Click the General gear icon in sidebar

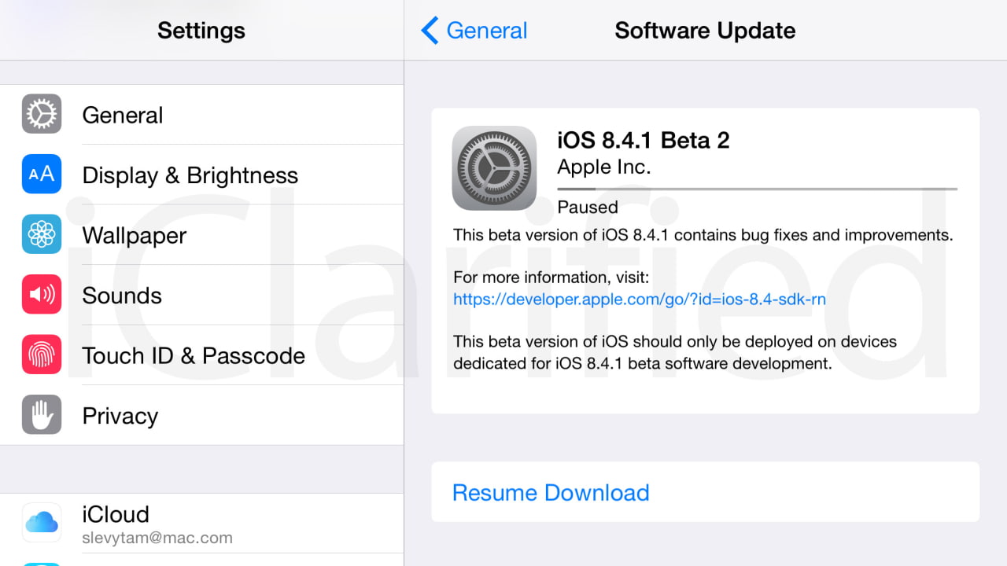coord(42,115)
